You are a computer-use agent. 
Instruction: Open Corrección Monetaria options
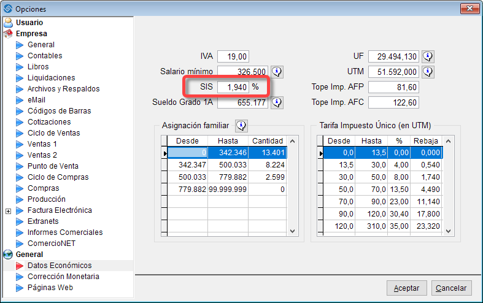point(63,277)
